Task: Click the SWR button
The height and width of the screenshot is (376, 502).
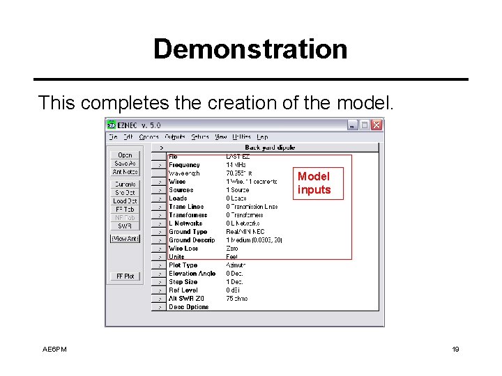Action: click(x=125, y=226)
